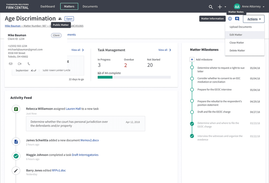The width and height of the screenshot is (269, 183).
Task: Click 12 of 44 complete text
Action: [109, 73]
